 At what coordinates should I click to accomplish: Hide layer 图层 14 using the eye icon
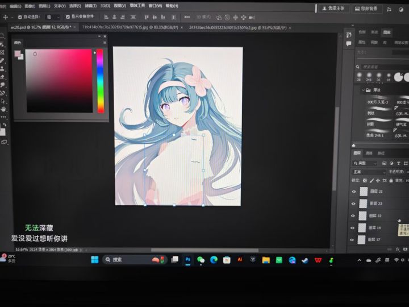(353, 227)
